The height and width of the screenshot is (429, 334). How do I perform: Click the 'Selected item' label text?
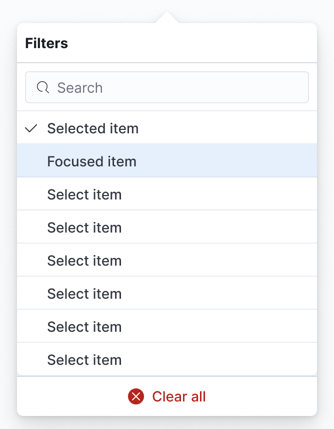click(x=93, y=129)
